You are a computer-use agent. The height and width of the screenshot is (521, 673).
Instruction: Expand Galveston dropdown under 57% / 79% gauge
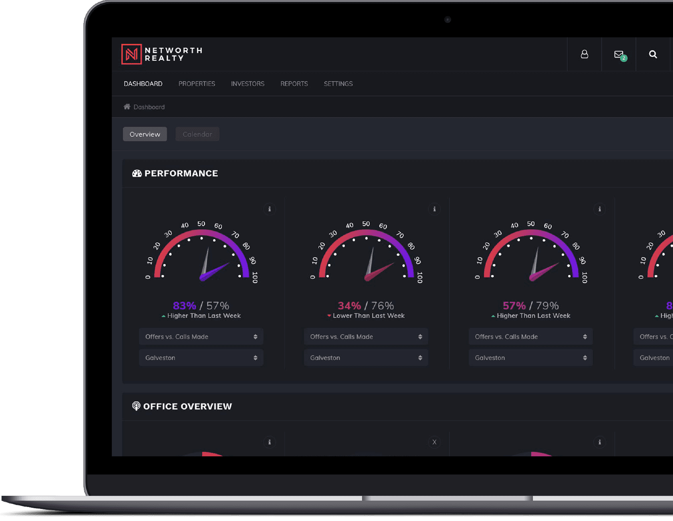click(x=531, y=358)
